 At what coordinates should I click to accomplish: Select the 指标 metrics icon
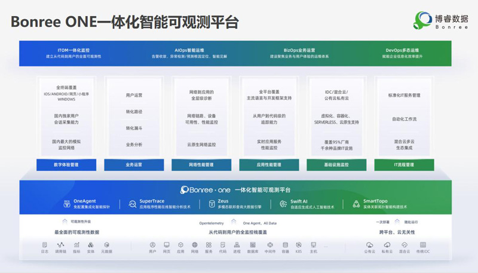[x=76, y=245]
